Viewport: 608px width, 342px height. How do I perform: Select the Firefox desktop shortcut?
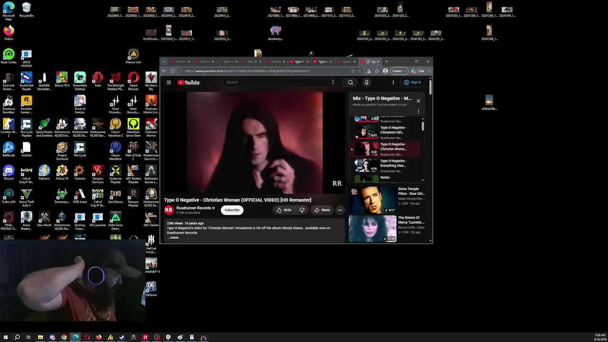(9, 33)
